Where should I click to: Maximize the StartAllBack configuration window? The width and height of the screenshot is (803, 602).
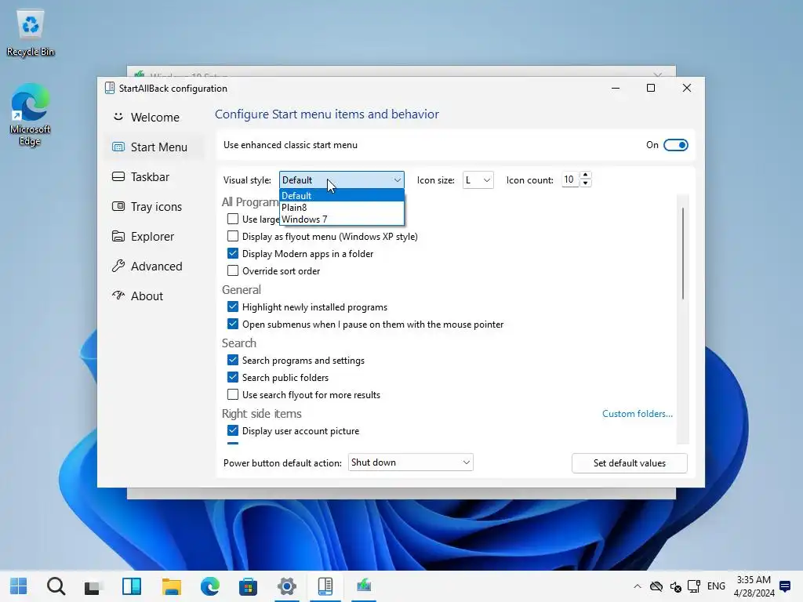(x=651, y=88)
